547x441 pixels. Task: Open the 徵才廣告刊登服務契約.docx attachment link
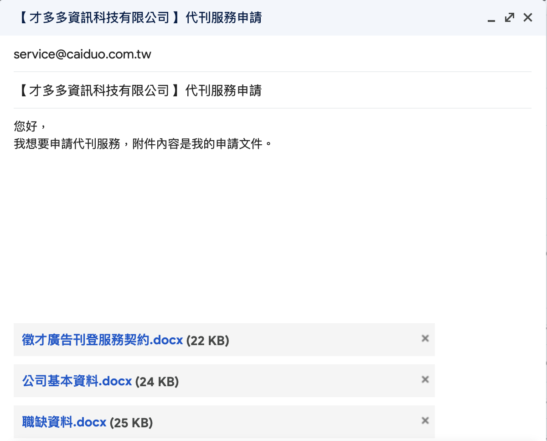(102, 340)
